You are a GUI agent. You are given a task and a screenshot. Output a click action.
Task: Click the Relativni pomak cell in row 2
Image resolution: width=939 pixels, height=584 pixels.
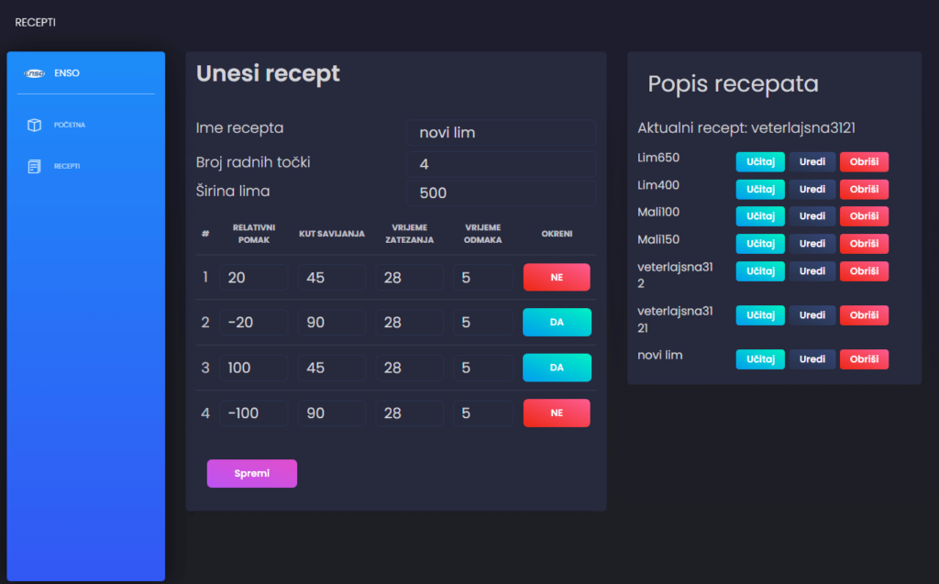tap(253, 322)
